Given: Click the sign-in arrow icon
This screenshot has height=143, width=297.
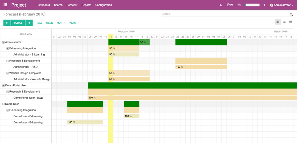Looking at the screenshot, I should [265, 5].
